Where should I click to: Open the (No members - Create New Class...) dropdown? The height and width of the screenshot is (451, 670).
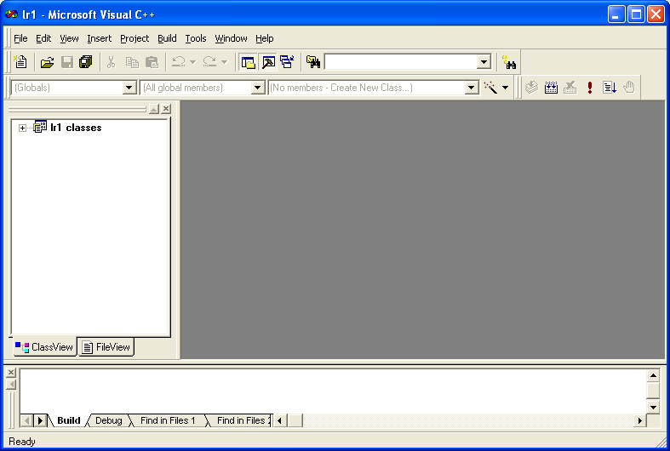pos(471,88)
